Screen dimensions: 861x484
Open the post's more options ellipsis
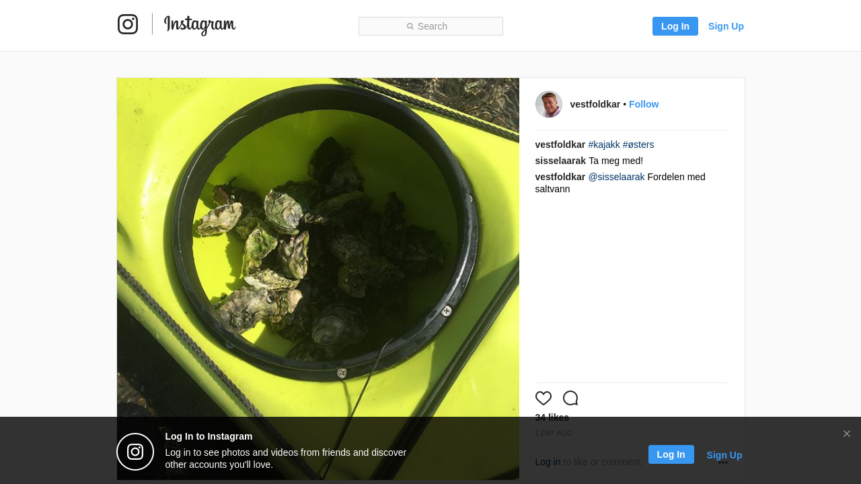(723, 462)
